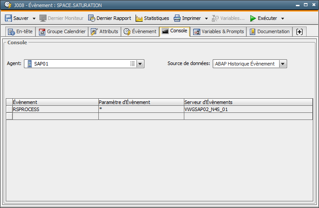Expand the Imprimer dropdown arrow
This screenshot has height=208, width=319.
[206, 19]
